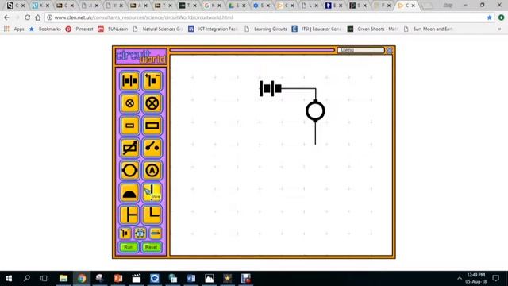This screenshot has width=508, height=286.
Task: Select the buzzer component tool
Action: pyautogui.click(x=129, y=192)
